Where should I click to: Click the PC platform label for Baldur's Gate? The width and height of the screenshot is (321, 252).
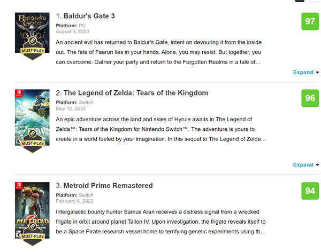pyautogui.click(x=83, y=26)
